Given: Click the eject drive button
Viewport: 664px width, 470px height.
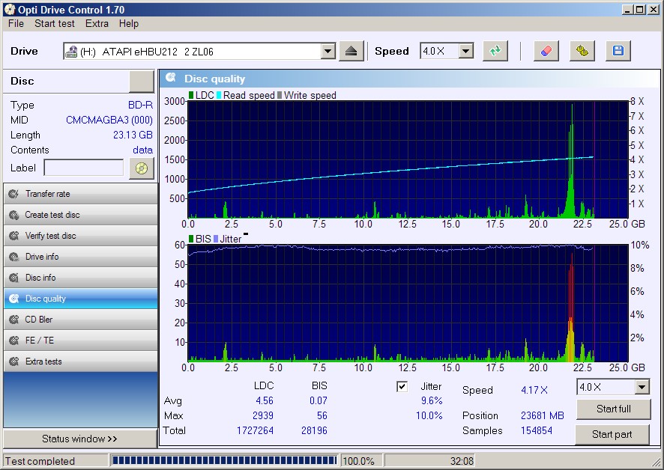Looking at the screenshot, I should coord(351,51).
